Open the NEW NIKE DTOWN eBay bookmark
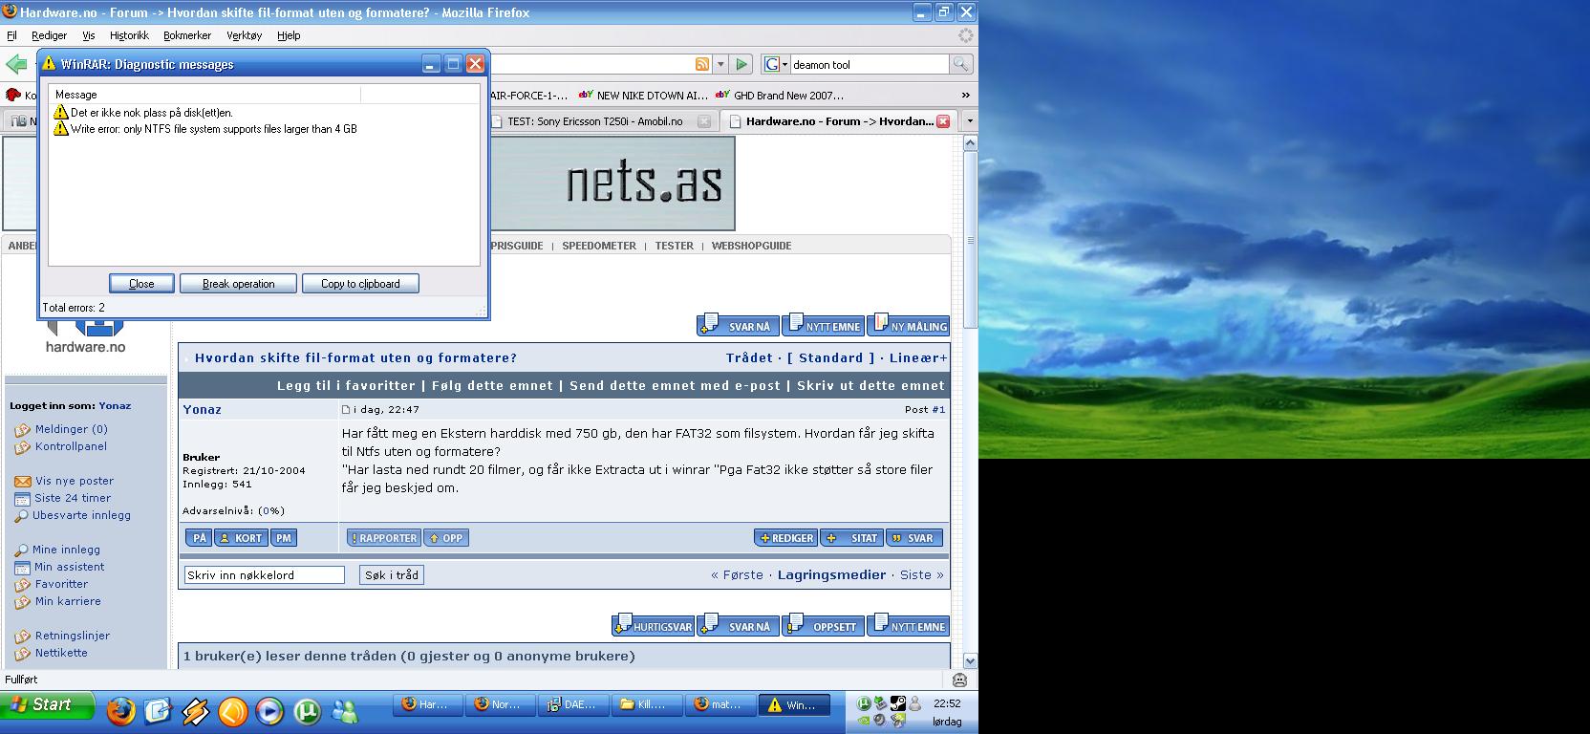Image resolution: width=1590 pixels, height=734 pixels. point(643,96)
